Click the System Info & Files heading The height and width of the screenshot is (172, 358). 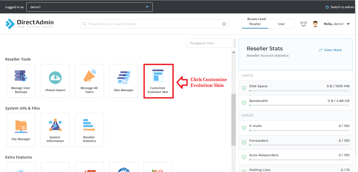23,108
